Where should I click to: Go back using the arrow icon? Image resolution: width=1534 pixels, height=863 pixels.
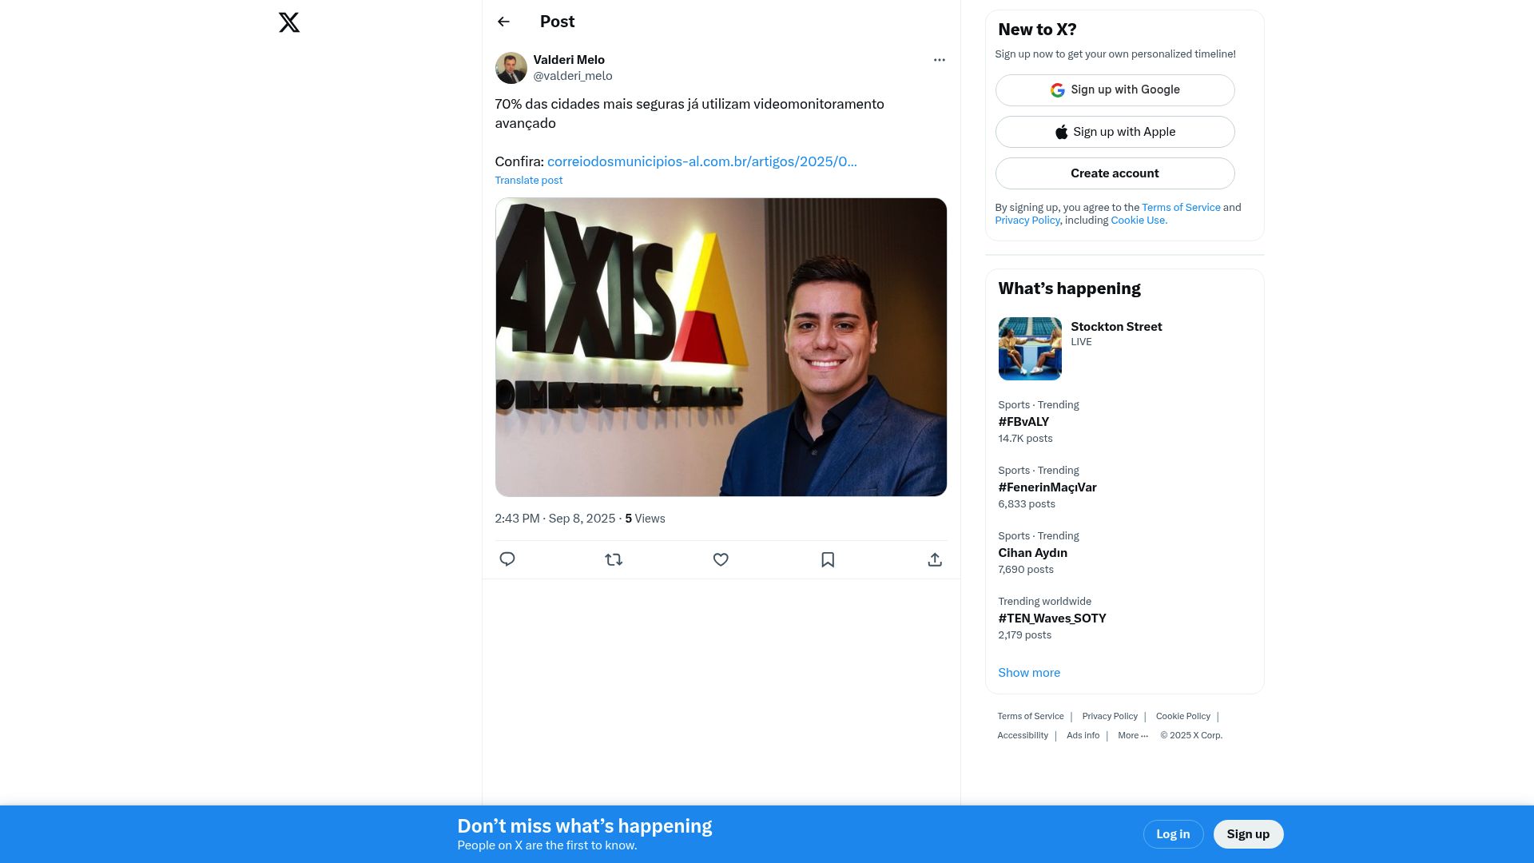tap(503, 22)
